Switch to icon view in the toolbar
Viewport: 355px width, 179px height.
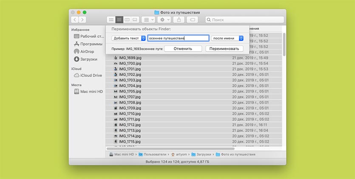(x=111, y=20)
